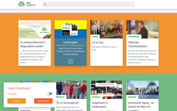Open '"Es ist Sternsingerzeit"' article title
This screenshot has height=111, width=177.
(68, 103)
